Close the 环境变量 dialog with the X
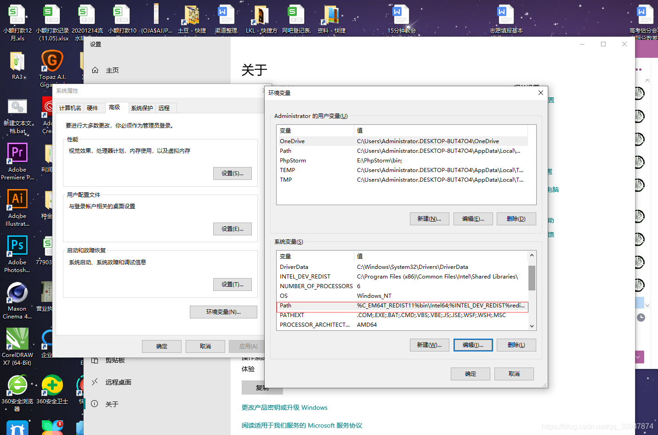Viewport: 658px width, 435px height. coord(541,93)
